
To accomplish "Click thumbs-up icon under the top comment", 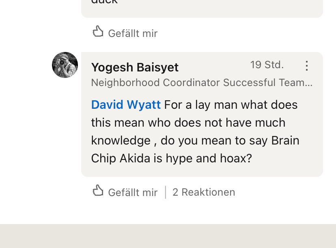I will pos(98,32).
